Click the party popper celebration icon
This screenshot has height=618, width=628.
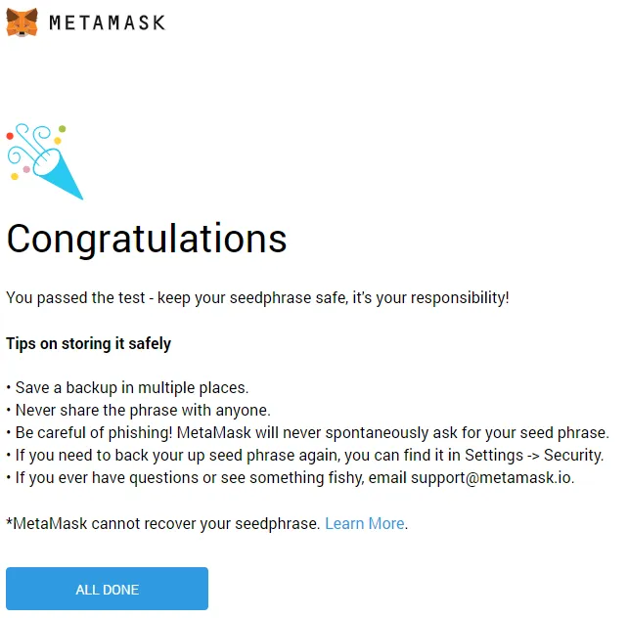(x=44, y=161)
